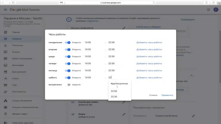Edit Код филиала with pencil icon

click(x=193, y=116)
